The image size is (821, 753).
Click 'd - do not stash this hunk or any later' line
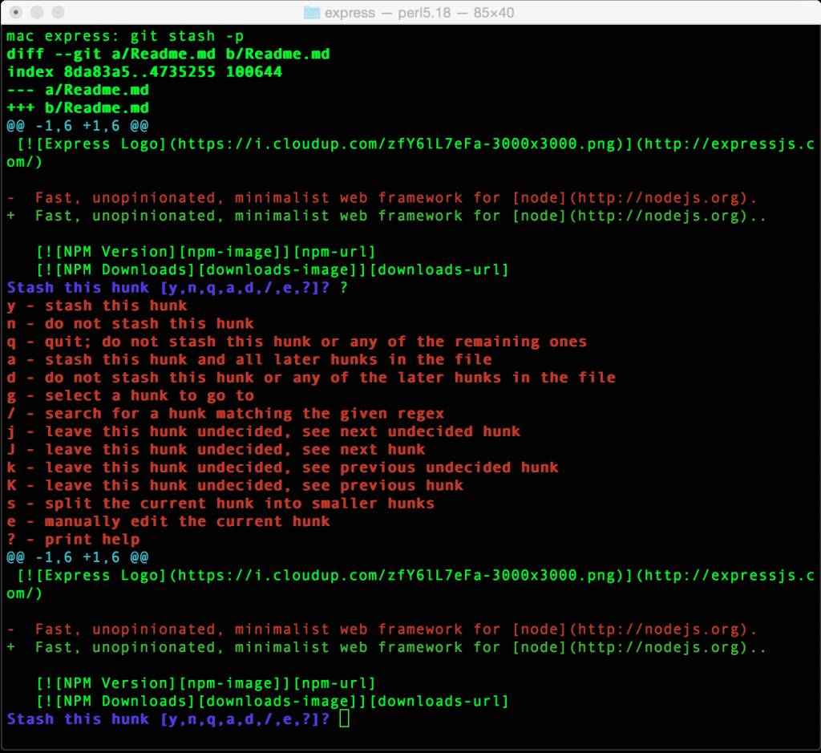(x=311, y=378)
